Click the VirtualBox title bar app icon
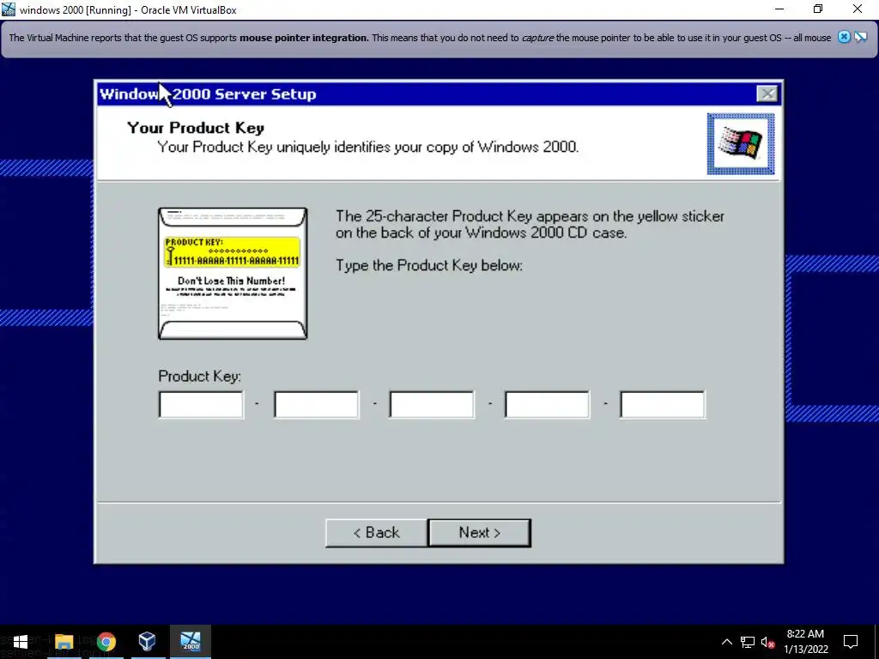The width and height of the screenshot is (879, 659). [9, 9]
